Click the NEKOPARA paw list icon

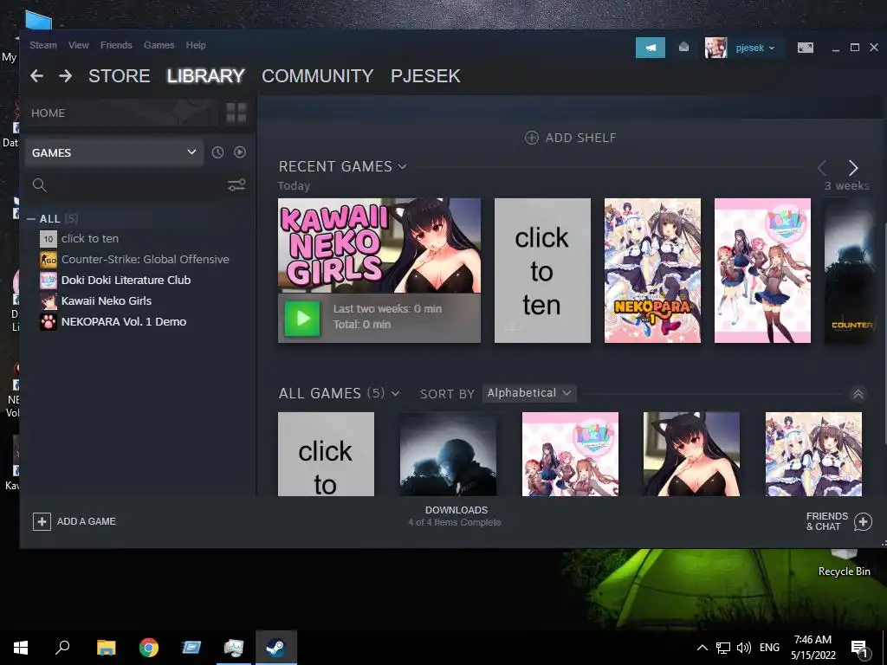[49, 322]
